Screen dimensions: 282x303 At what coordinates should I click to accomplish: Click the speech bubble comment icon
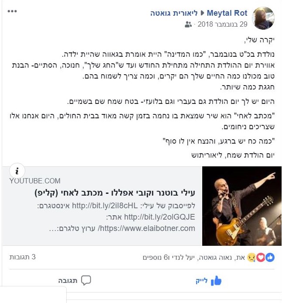[x=86, y=280]
